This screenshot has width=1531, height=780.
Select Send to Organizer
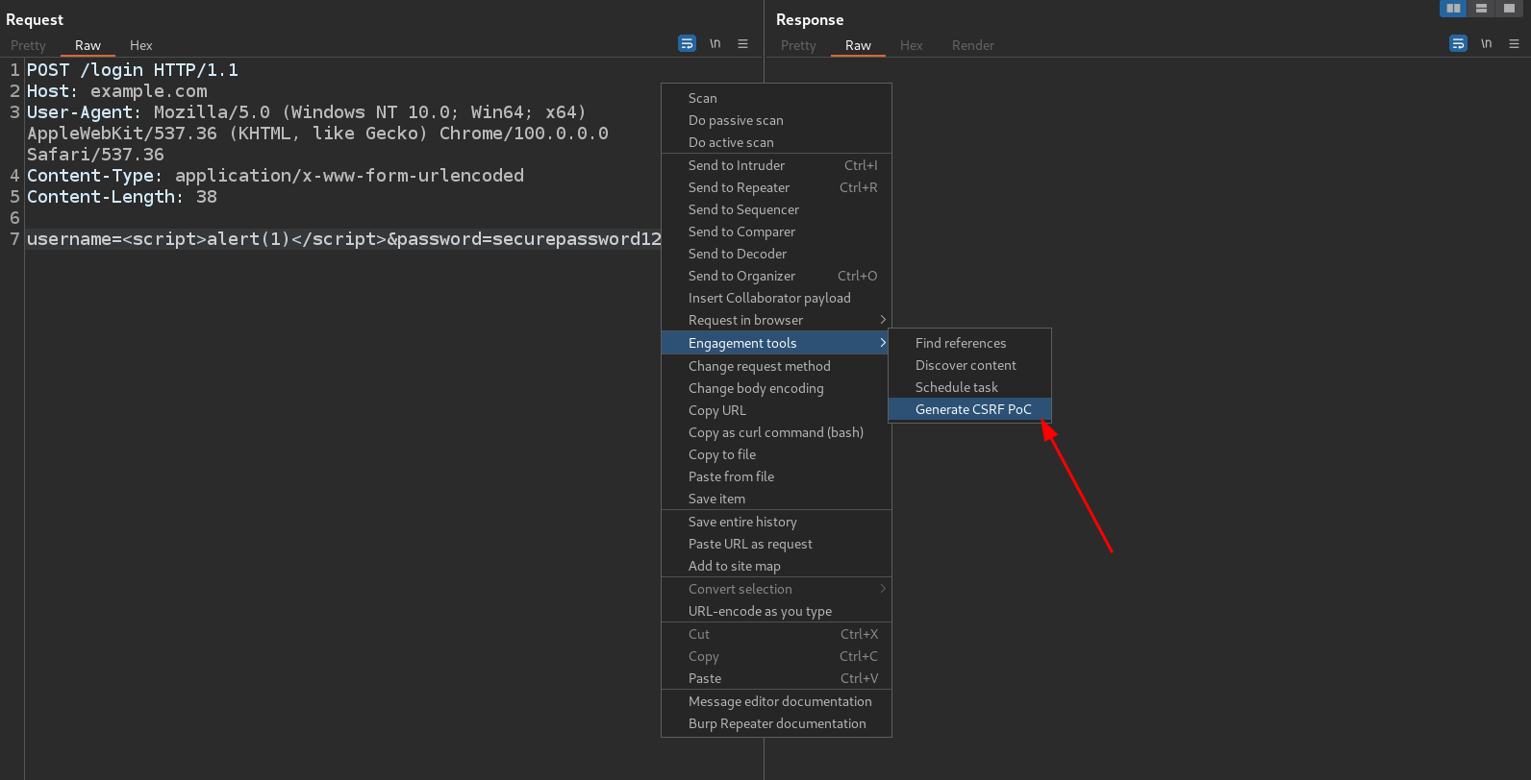tap(776, 276)
